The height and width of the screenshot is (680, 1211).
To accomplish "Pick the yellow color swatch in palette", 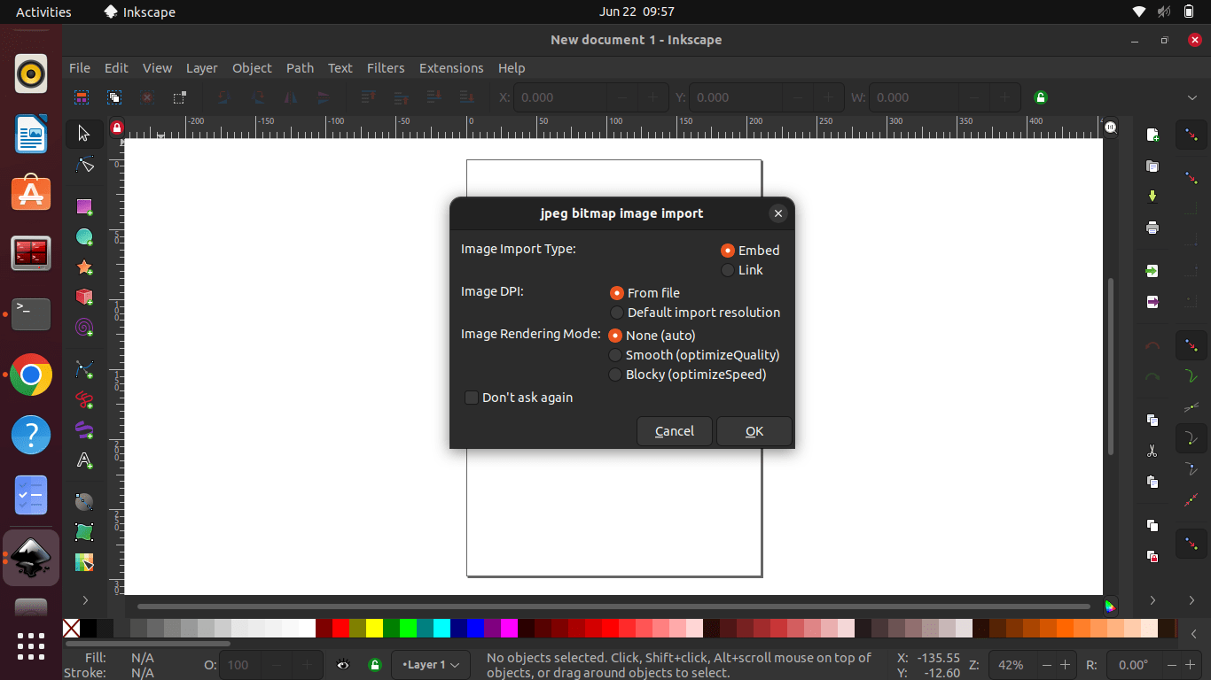I will pyautogui.click(x=374, y=629).
